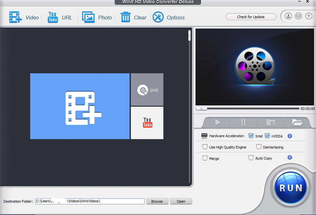Click the info icon beside nVIDIA

290,136
